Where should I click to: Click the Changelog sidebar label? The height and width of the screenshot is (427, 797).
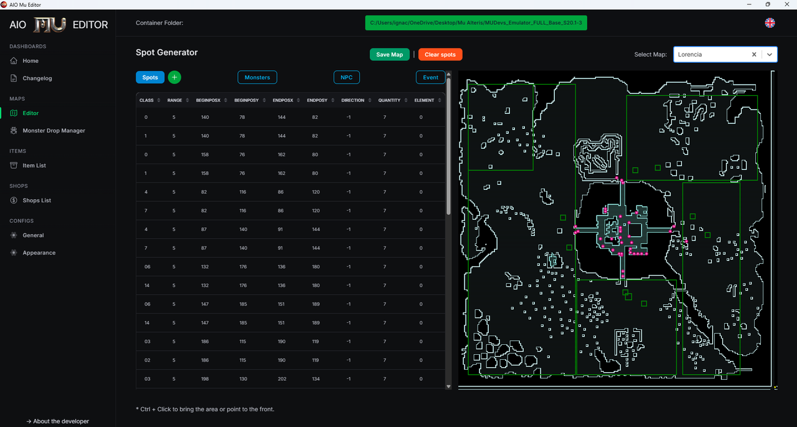37,78
